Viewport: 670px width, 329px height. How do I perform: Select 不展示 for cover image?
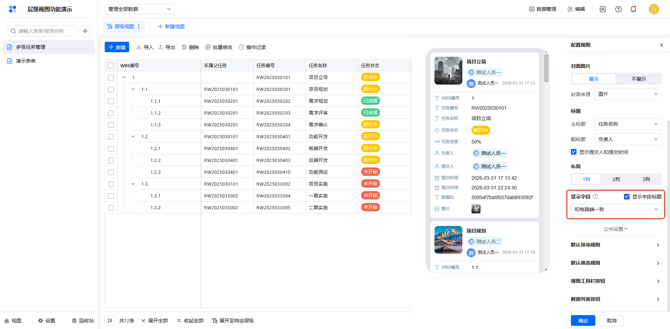[638, 79]
